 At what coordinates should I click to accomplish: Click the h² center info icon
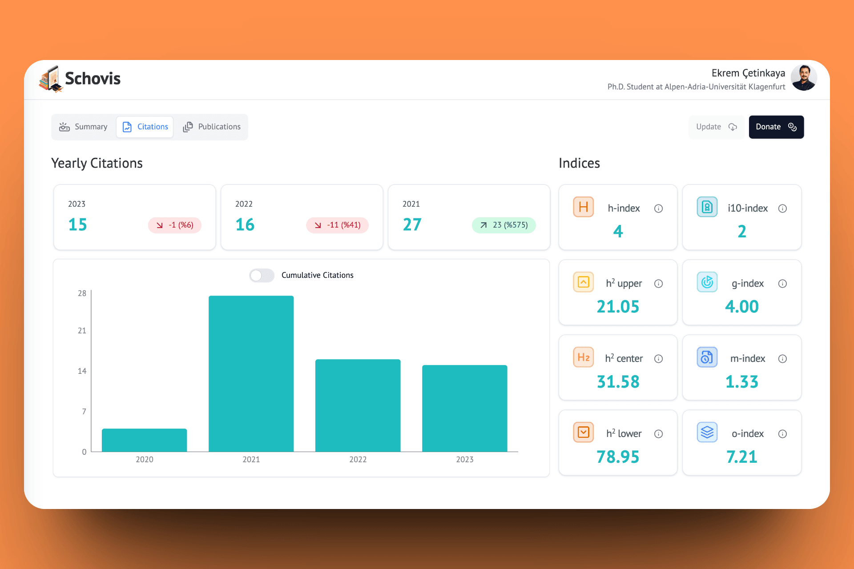click(x=658, y=359)
